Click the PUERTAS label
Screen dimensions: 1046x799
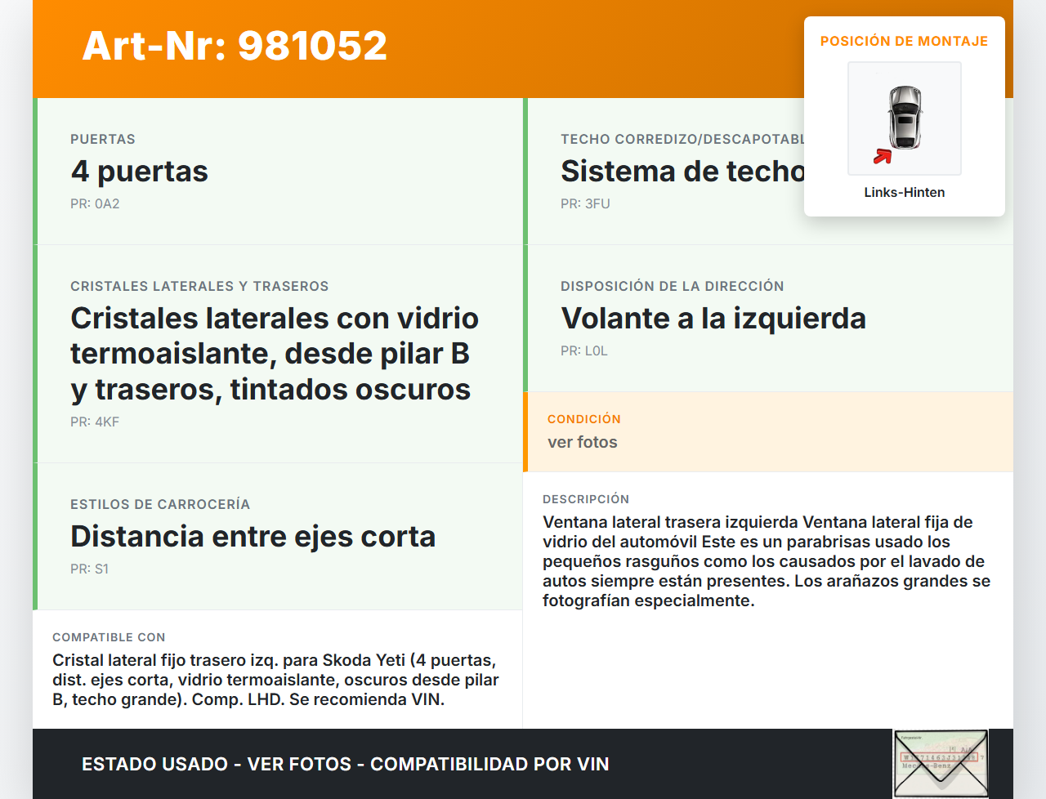pyautogui.click(x=103, y=139)
